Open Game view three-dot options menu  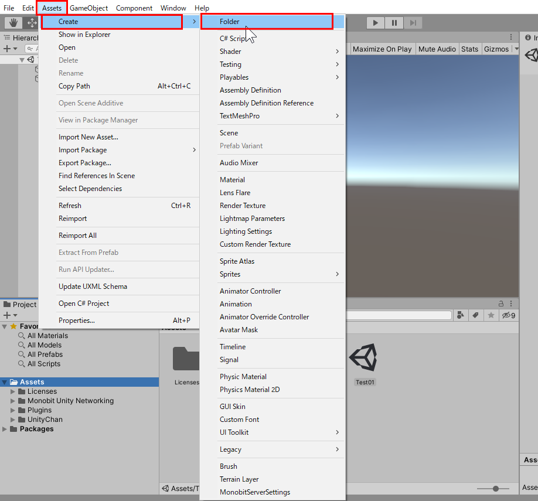pyautogui.click(x=511, y=37)
